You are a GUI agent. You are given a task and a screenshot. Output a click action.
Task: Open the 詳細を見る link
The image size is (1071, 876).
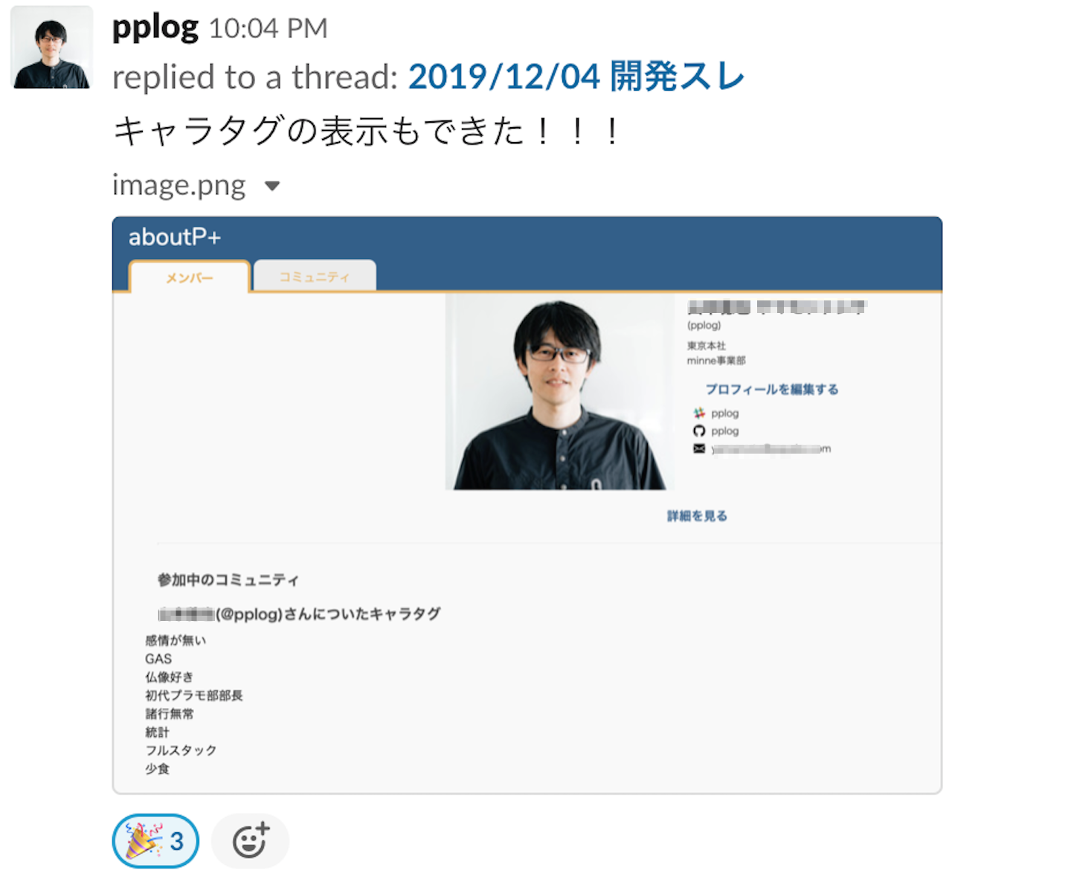697,516
